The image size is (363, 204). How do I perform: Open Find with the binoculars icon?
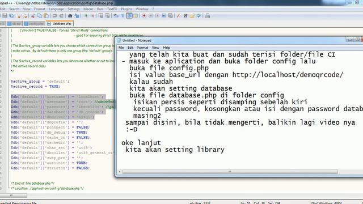70,16
